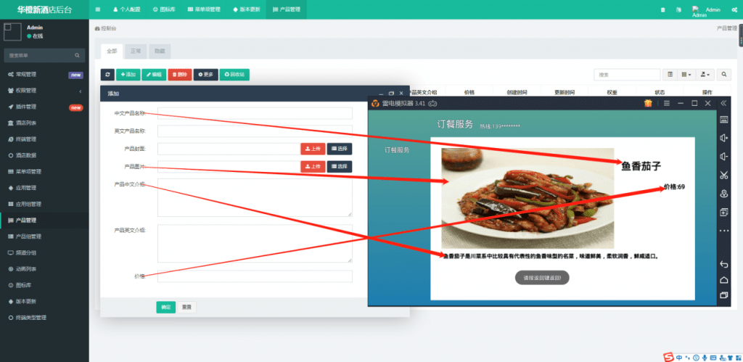743x362 pixels.
Task: Click the 中文产品名称 input field
Action: (x=255, y=113)
